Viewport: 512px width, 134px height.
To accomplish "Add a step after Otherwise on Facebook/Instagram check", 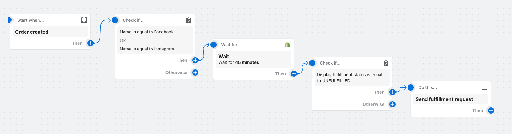I will coord(195,73).
